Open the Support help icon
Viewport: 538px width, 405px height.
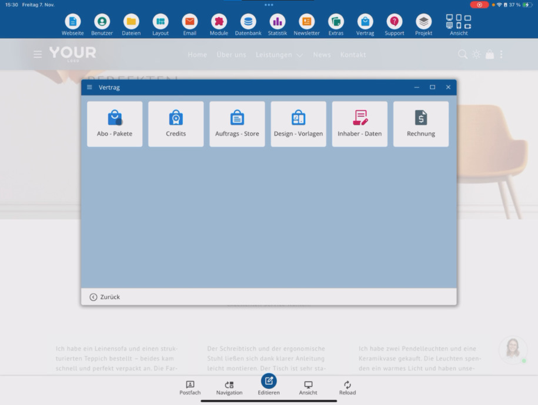(x=394, y=25)
